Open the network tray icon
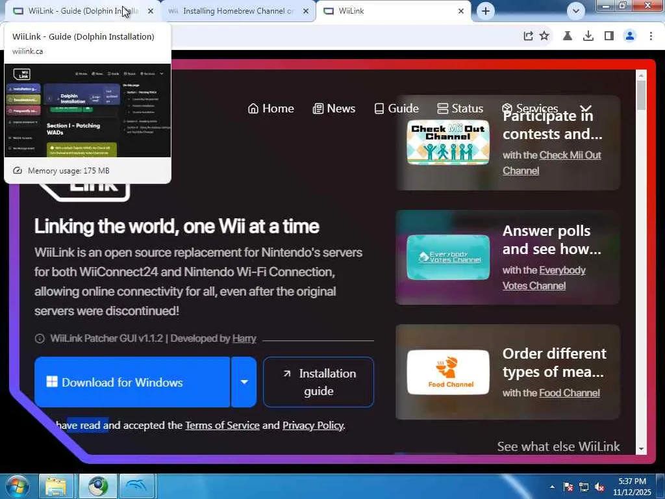This screenshot has height=499, width=665. point(584,487)
